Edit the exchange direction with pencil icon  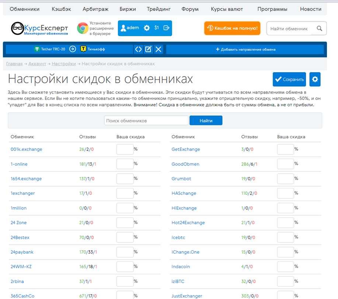click(148, 49)
